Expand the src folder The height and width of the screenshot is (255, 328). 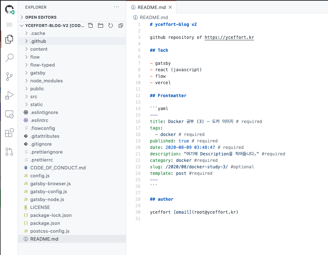pos(34,97)
